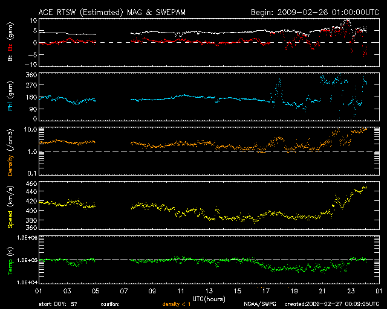Click the created timestamp in the footer

coord(332,304)
